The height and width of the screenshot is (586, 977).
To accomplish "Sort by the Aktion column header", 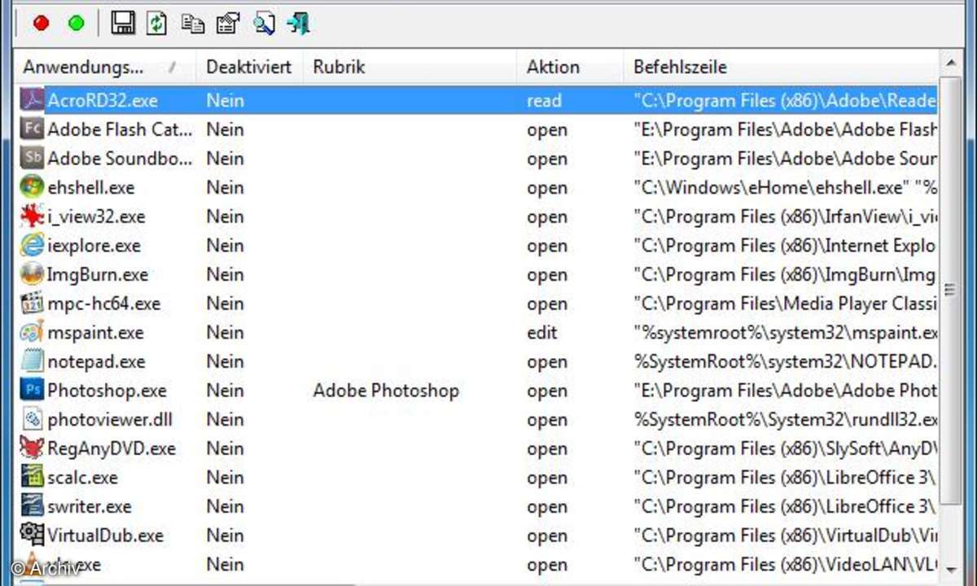I will pyautogui.click(x=570, y=67).
